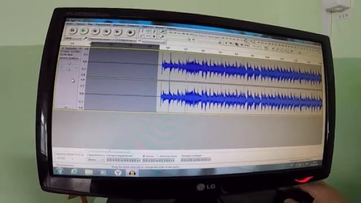Collapse the track with bottom arrow button
The image size is (361, 203).
click(65, 107)
